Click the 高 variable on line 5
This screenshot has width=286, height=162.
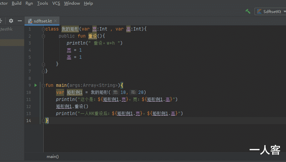click(69, 57)
